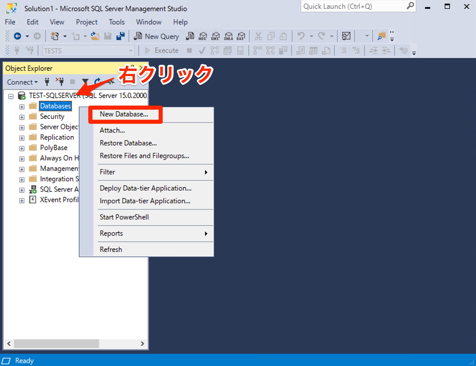Select New Database from the context menu
The width and height of the screenshot is (476, 366).
[125, 114]
